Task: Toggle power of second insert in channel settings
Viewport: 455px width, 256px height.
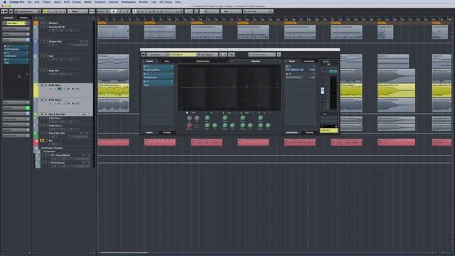Action: [145, 74]
